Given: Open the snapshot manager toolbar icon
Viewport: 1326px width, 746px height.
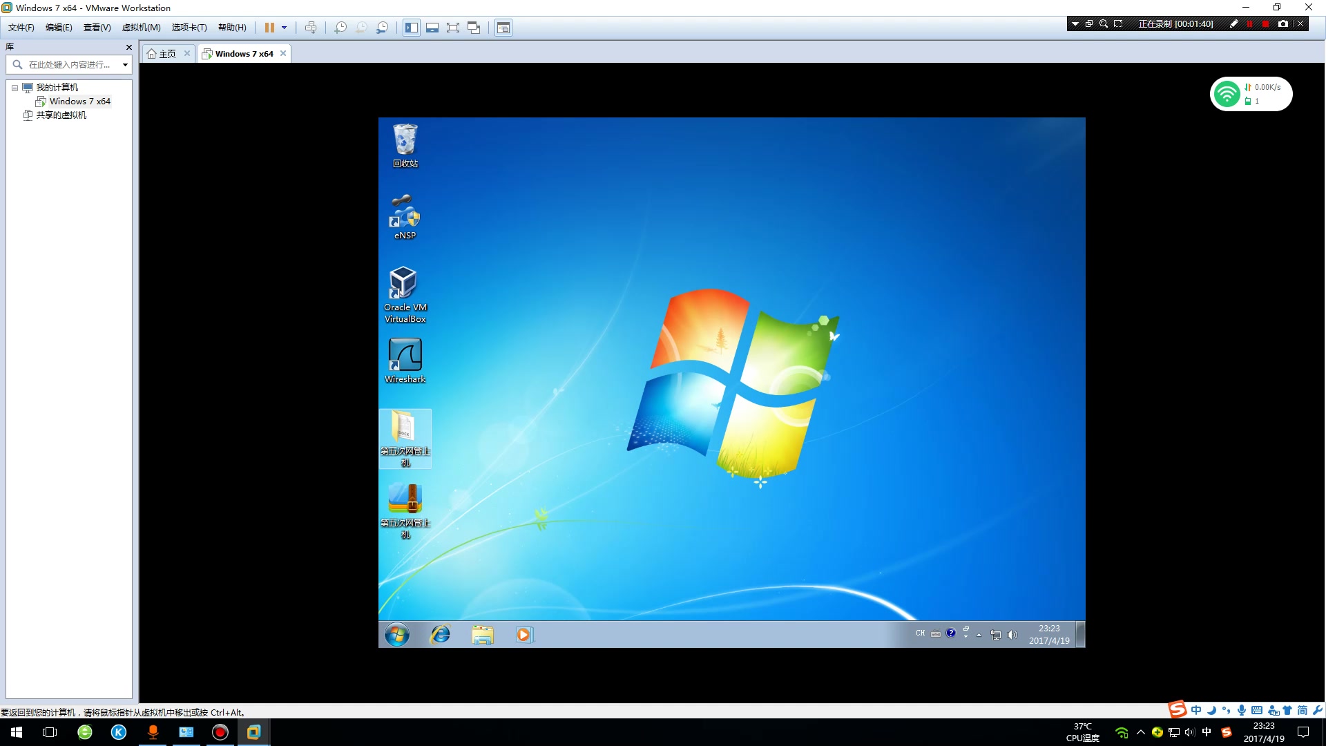Looking at the screenshot, I should pos(382,28).
